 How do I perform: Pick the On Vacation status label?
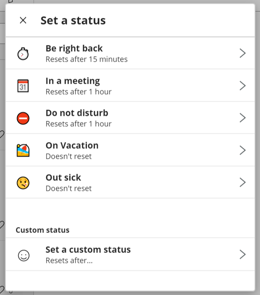pos(72,145)
